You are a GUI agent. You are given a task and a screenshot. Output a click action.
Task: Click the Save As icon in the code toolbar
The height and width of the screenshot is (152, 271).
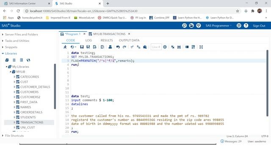pyautogui.click(x=88, y=47)
